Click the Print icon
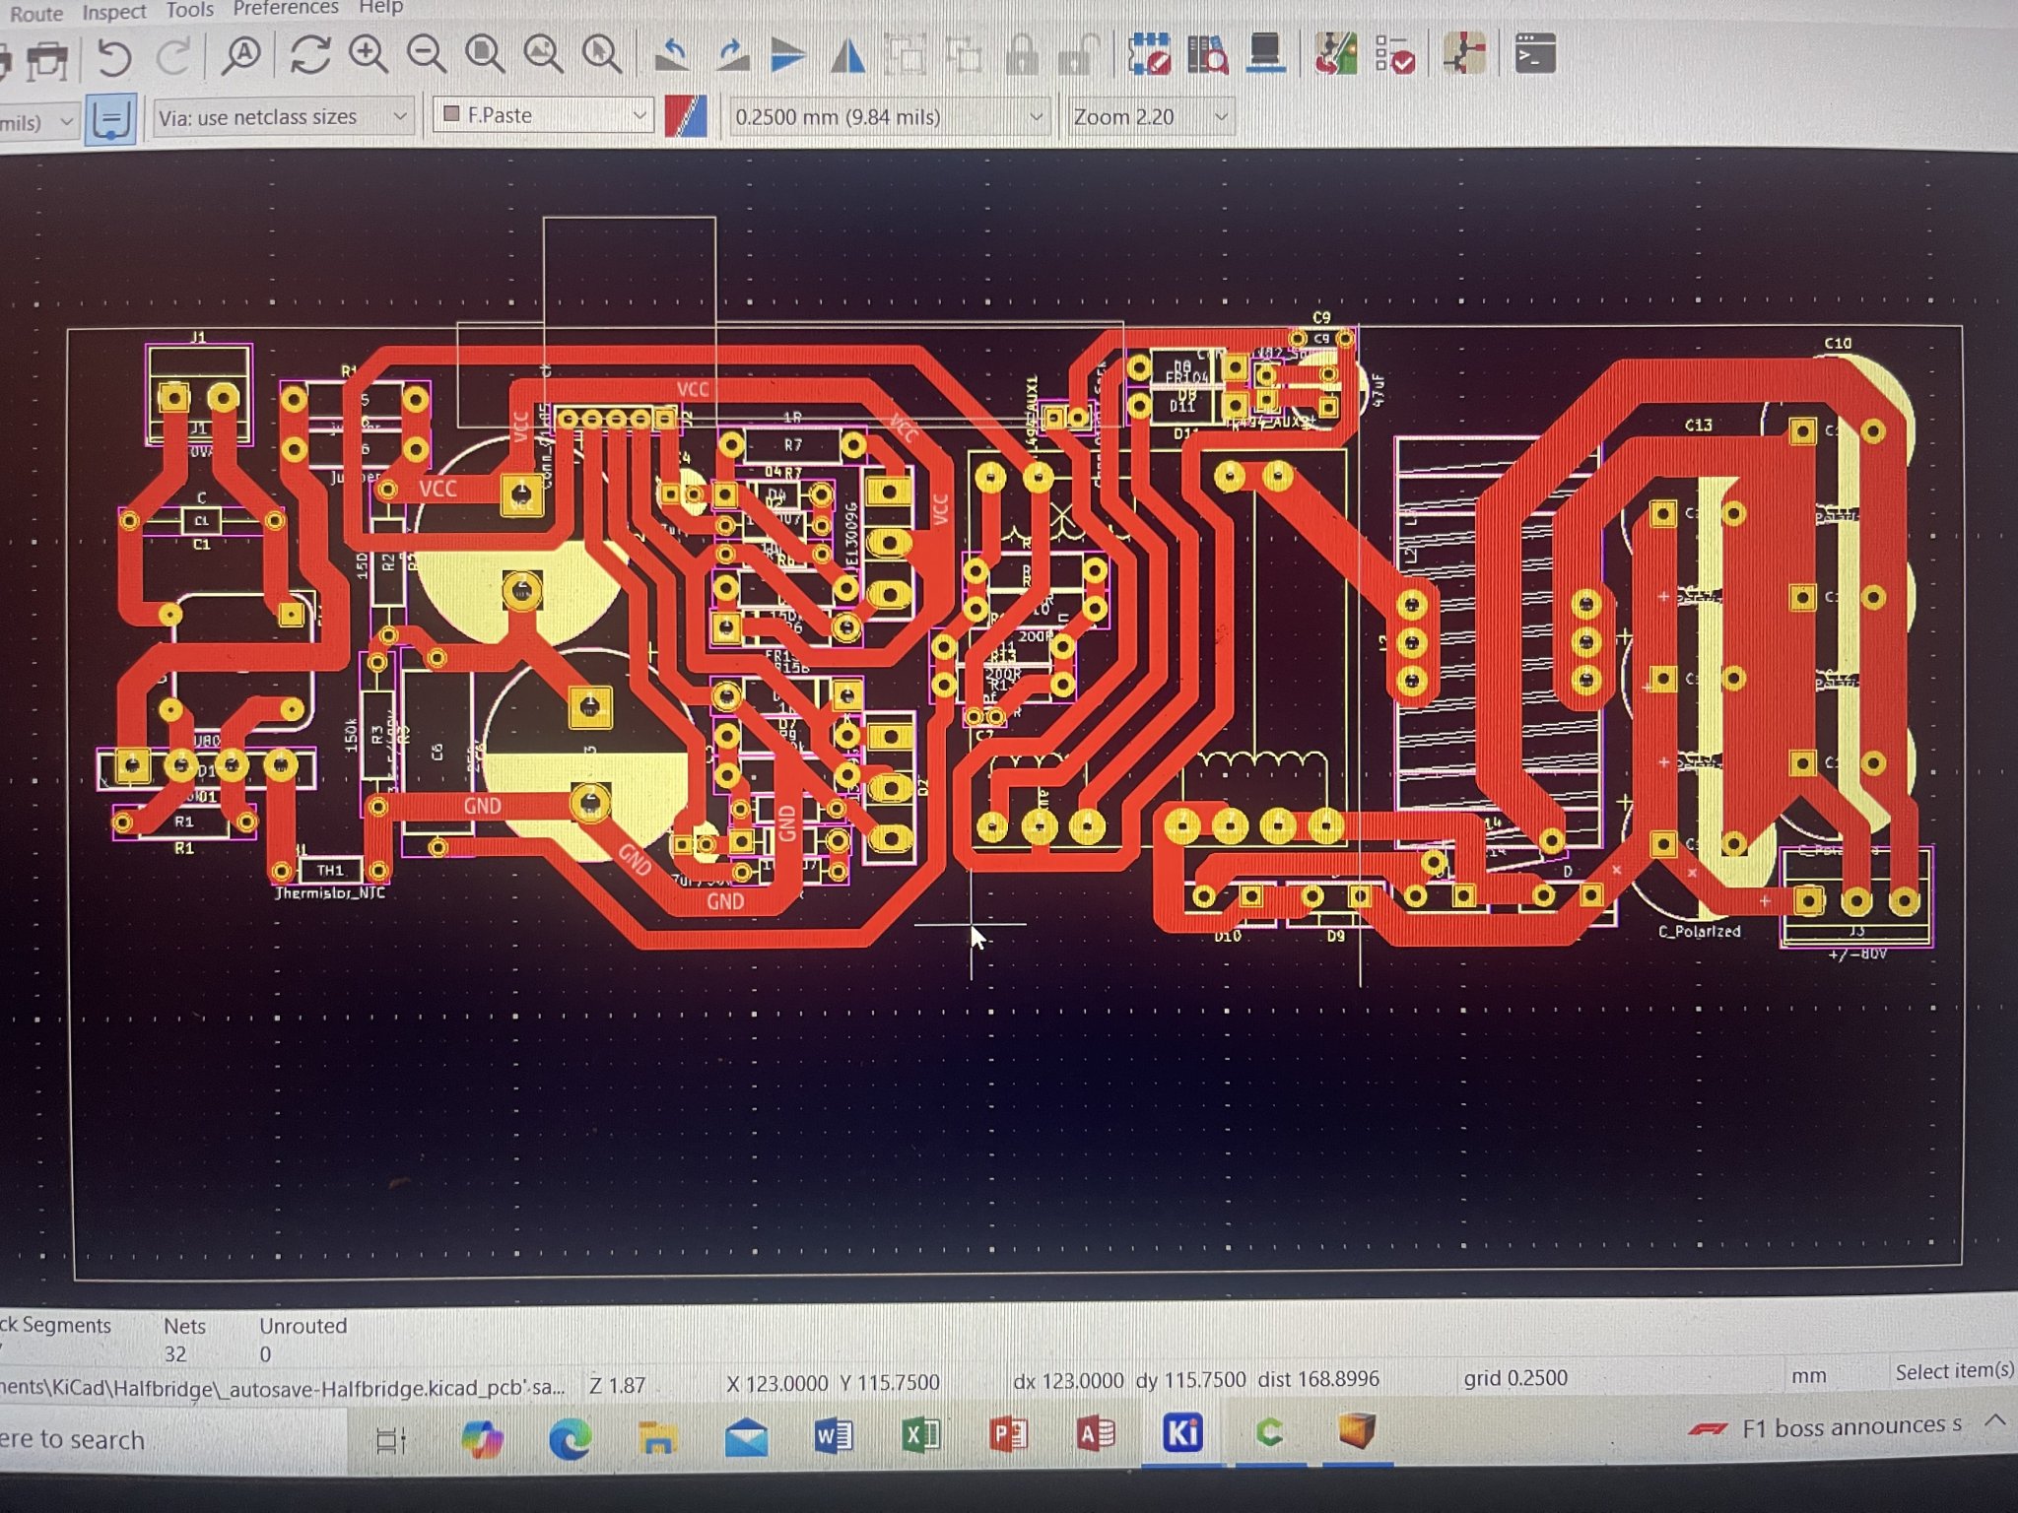2018x1513 pixels. (x=47, y=61)
